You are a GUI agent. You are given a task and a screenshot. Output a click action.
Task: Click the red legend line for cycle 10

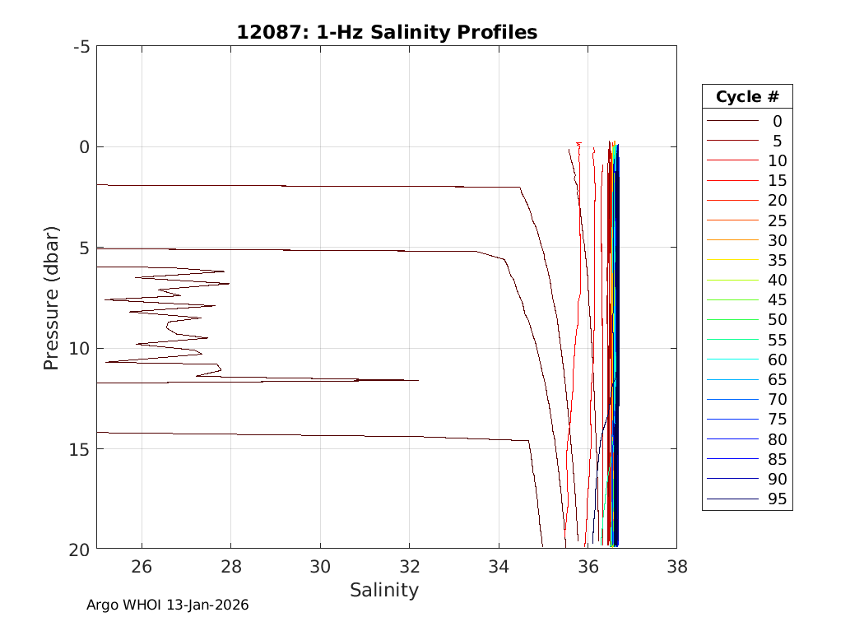tap(732, 160)
